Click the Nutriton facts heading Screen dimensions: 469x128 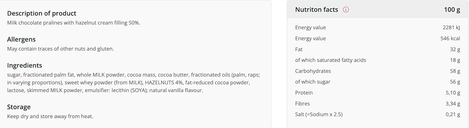click(x=316, y=10)
